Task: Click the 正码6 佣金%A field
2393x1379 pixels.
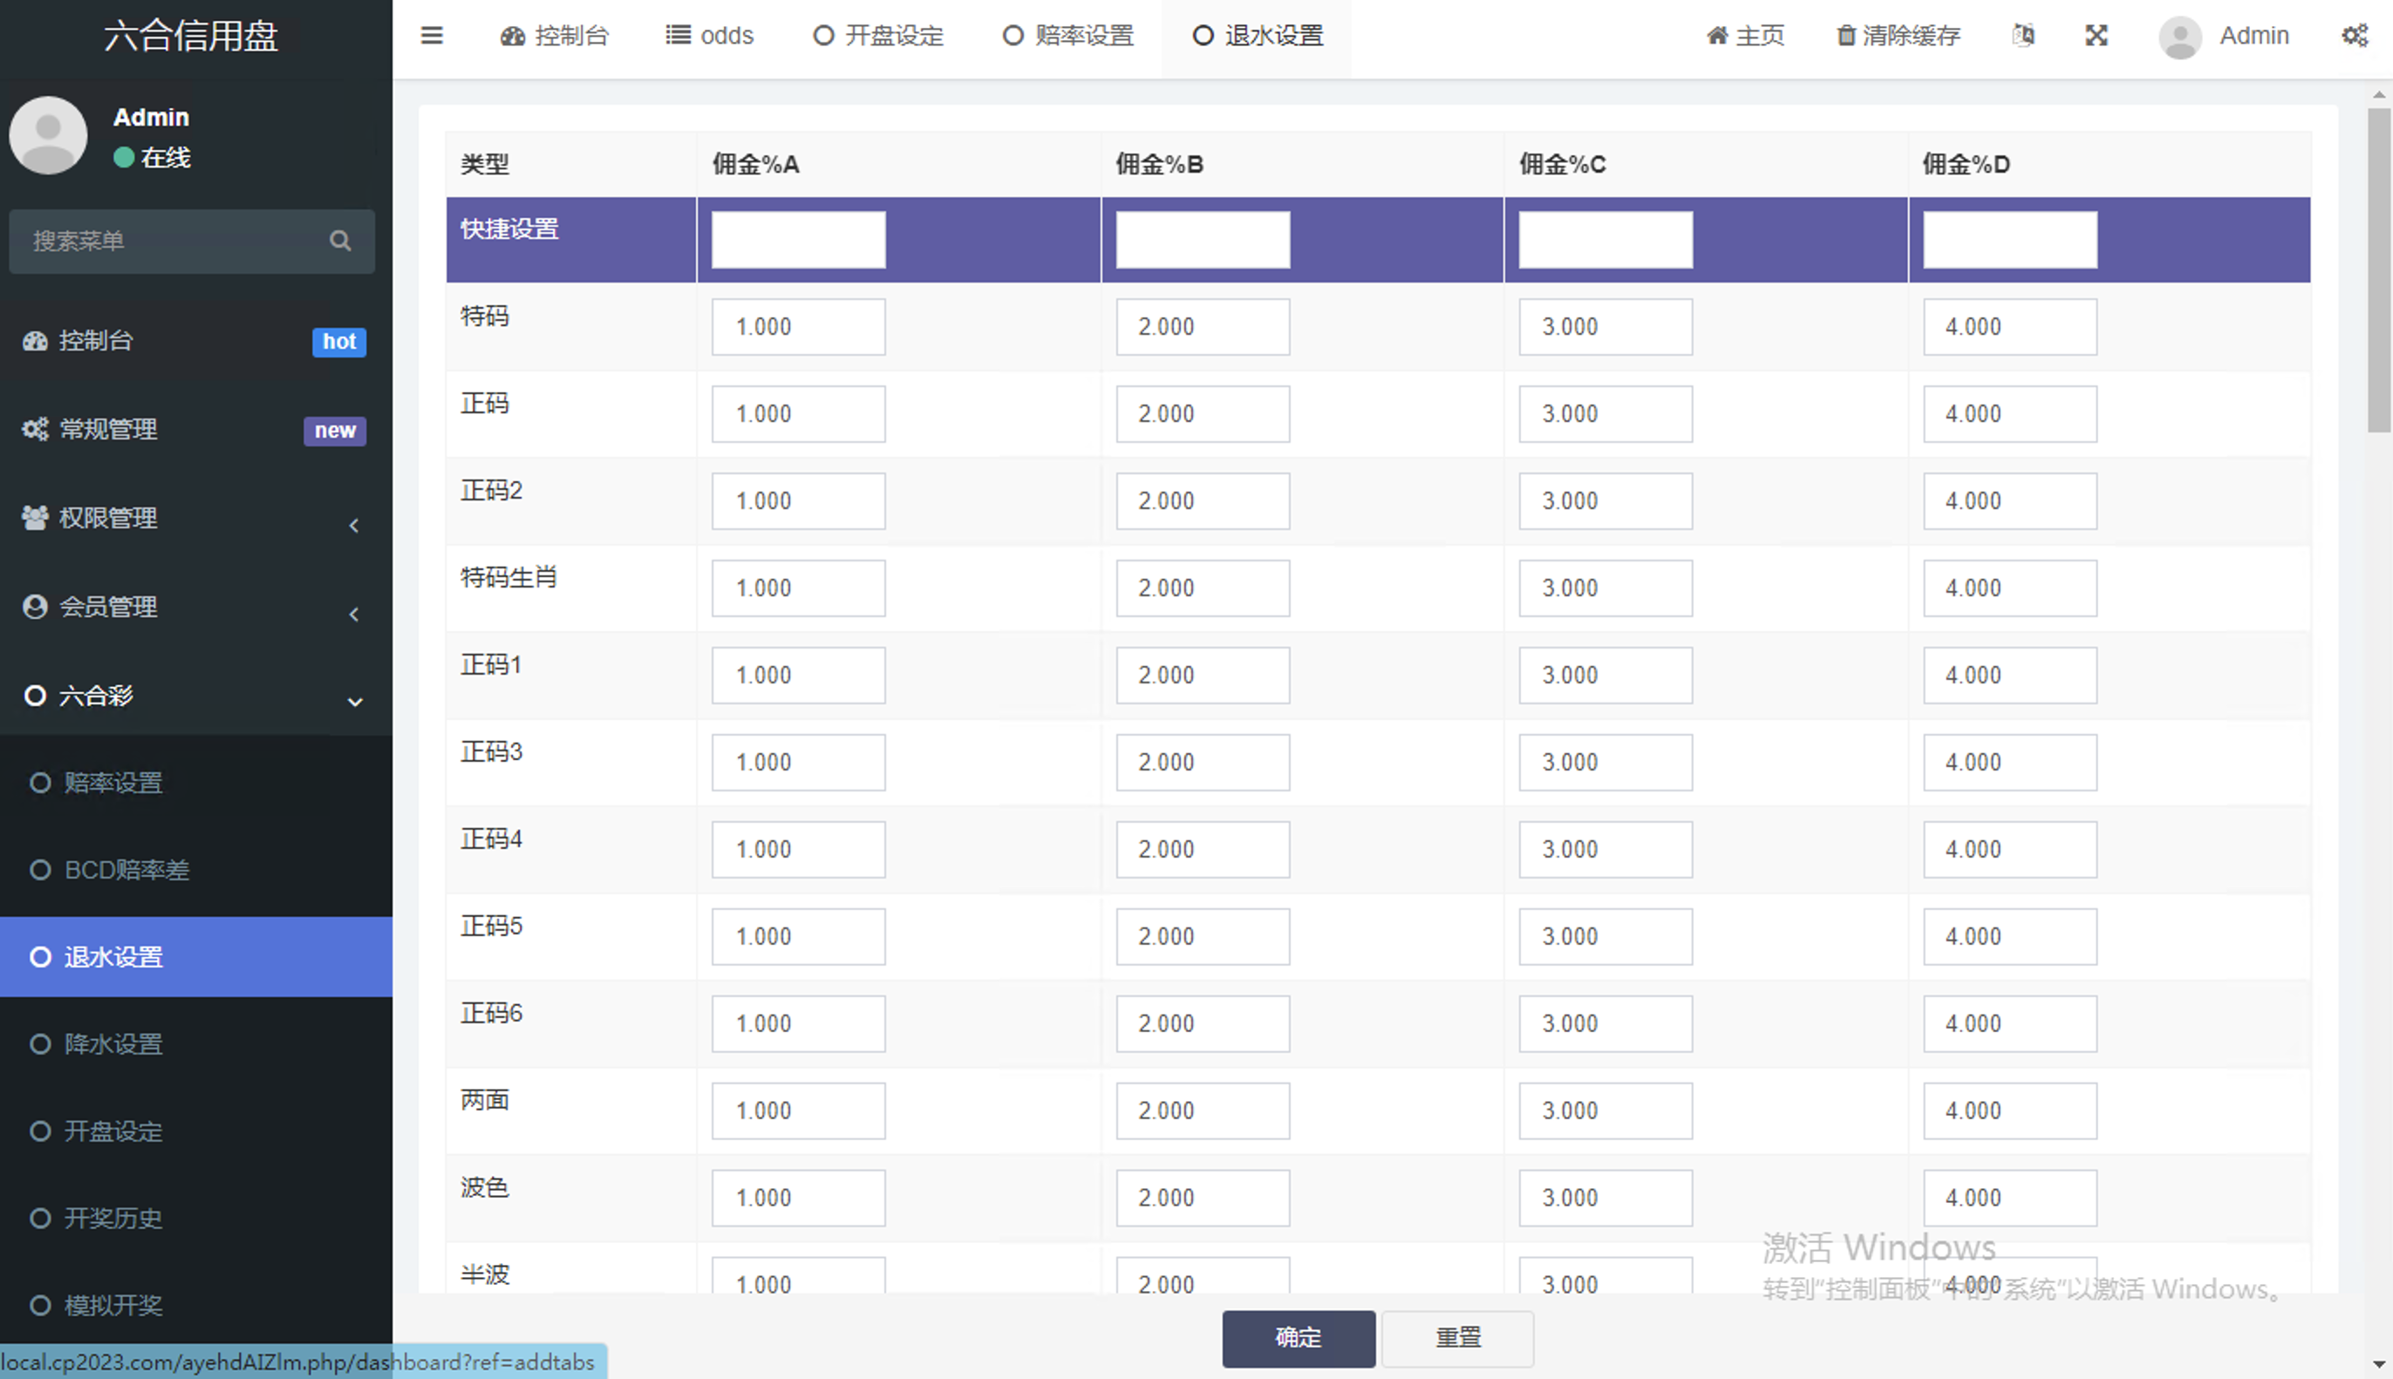Action: 799,1024
